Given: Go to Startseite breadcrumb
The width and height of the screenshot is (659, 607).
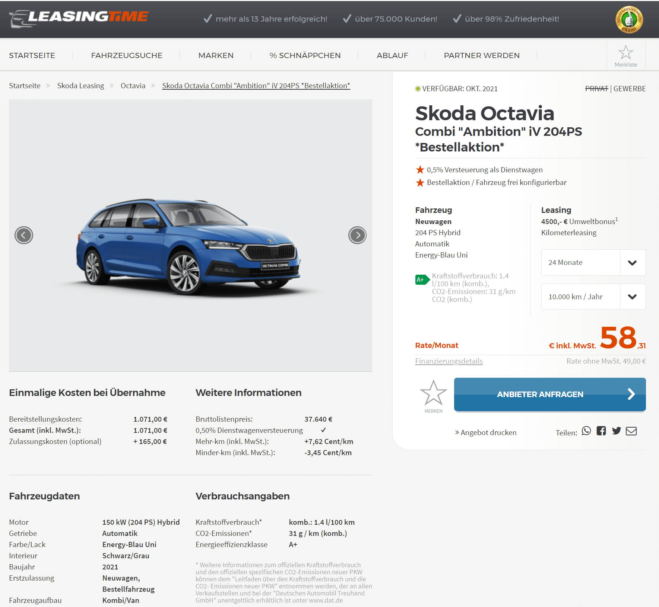Looking at the screenshot, I should click(25, 86).
